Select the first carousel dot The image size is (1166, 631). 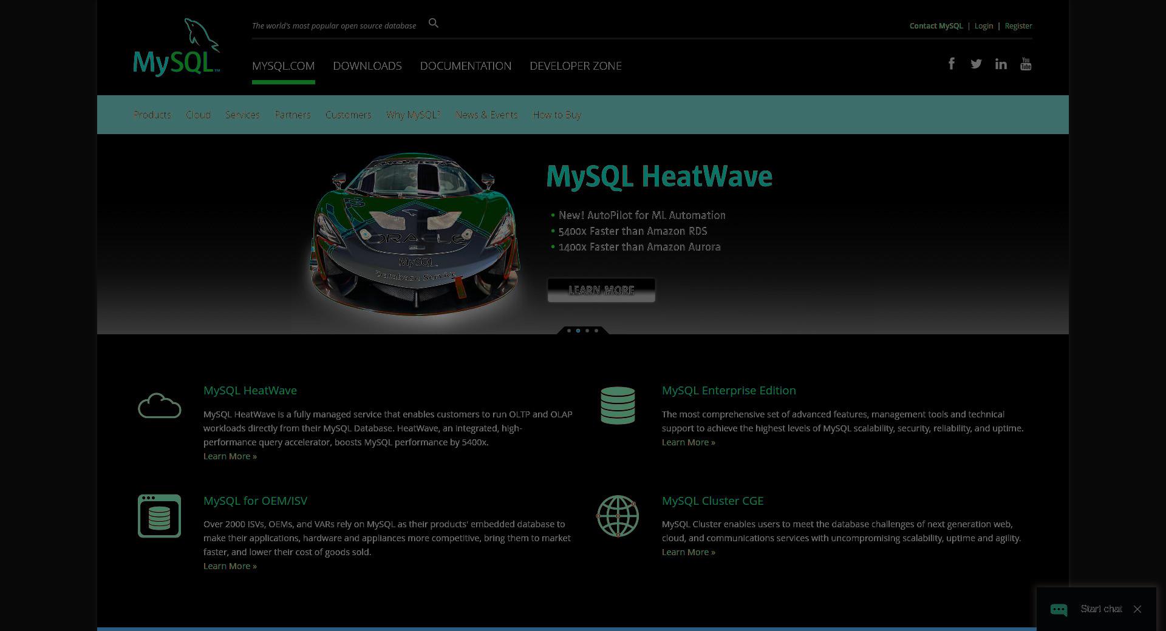(x=569, y=331)
